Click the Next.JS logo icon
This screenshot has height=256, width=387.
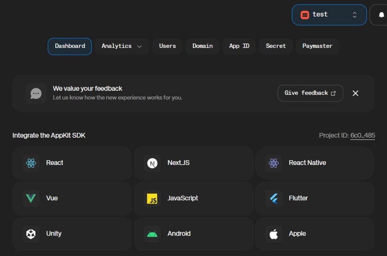(152, 163)
